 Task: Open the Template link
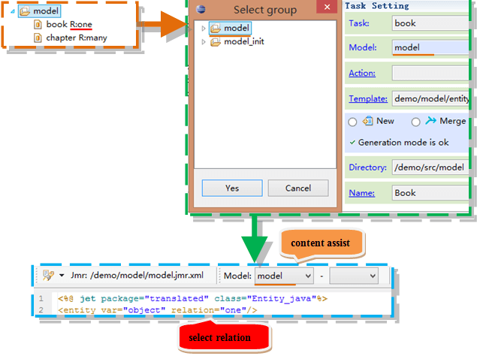(368, 98)
